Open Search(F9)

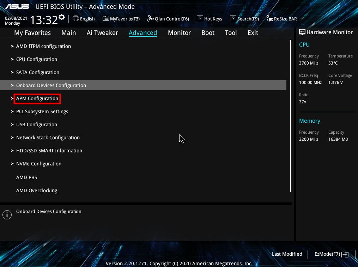(x=244, y=19)
